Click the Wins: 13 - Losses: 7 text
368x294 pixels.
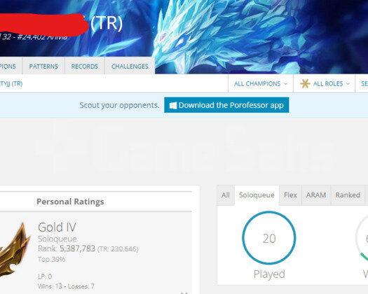coord(66,286)
